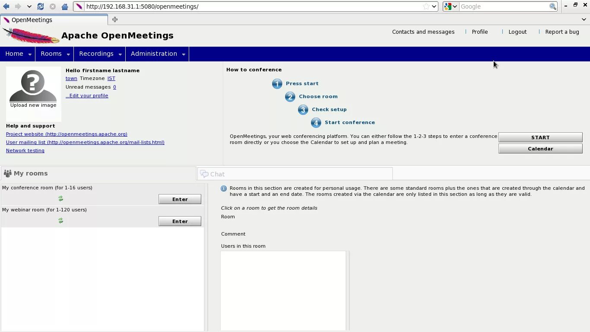Click the Apache feather logo

tap(31, 35)
